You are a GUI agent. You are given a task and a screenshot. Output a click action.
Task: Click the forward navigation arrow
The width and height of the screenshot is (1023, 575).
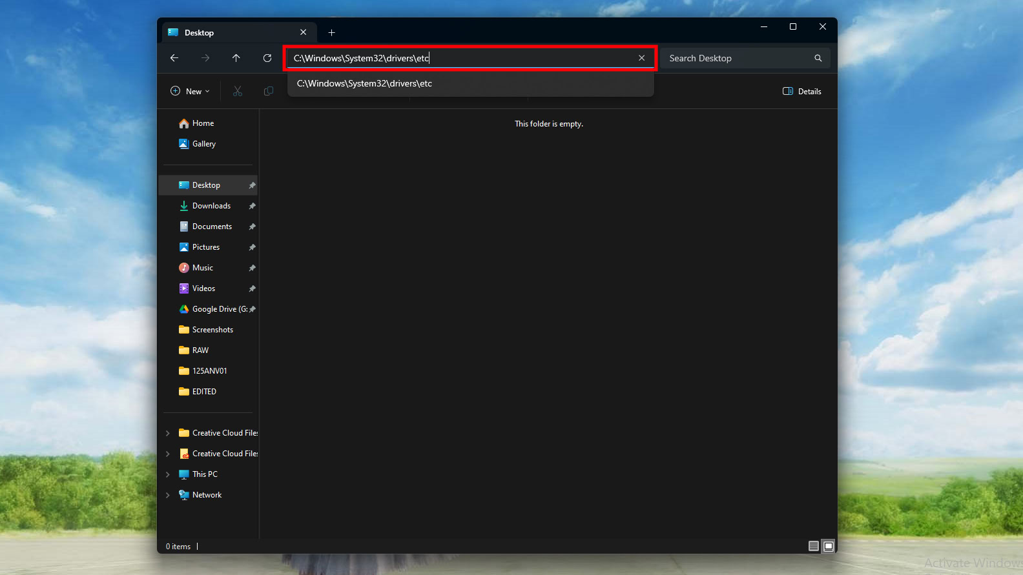[205, 58]
